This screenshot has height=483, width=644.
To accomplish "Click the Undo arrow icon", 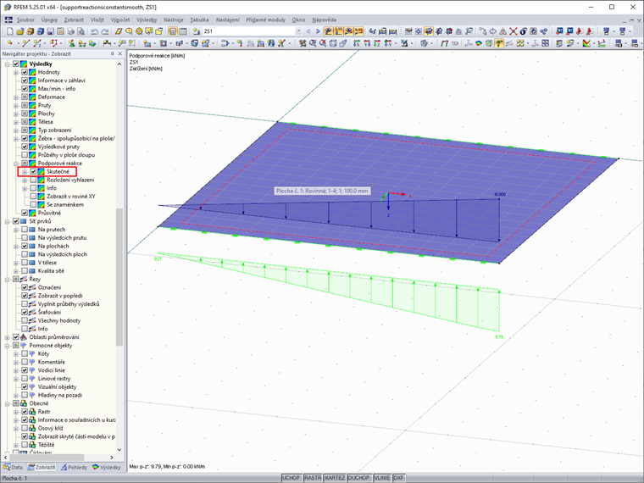I will click(x=94, y=31).
